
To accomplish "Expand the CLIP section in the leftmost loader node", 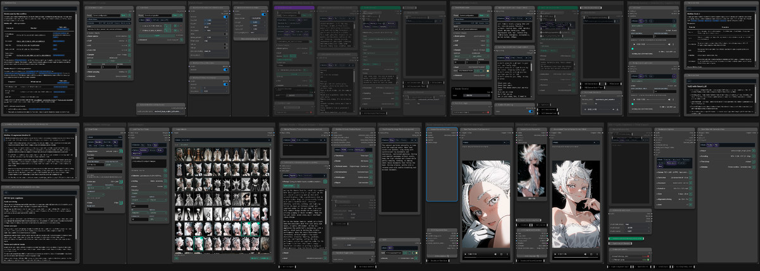I will (x=109, y=42).
